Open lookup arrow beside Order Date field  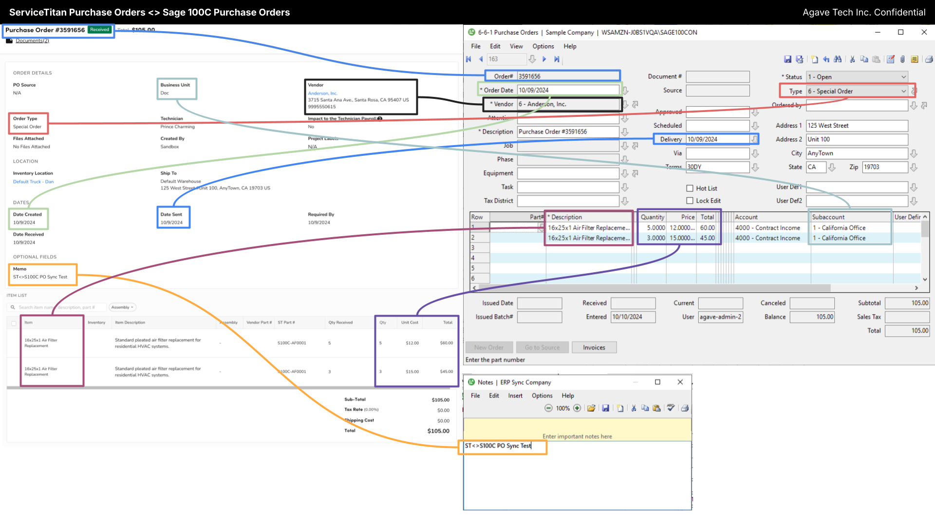click(x=625, y=91)
